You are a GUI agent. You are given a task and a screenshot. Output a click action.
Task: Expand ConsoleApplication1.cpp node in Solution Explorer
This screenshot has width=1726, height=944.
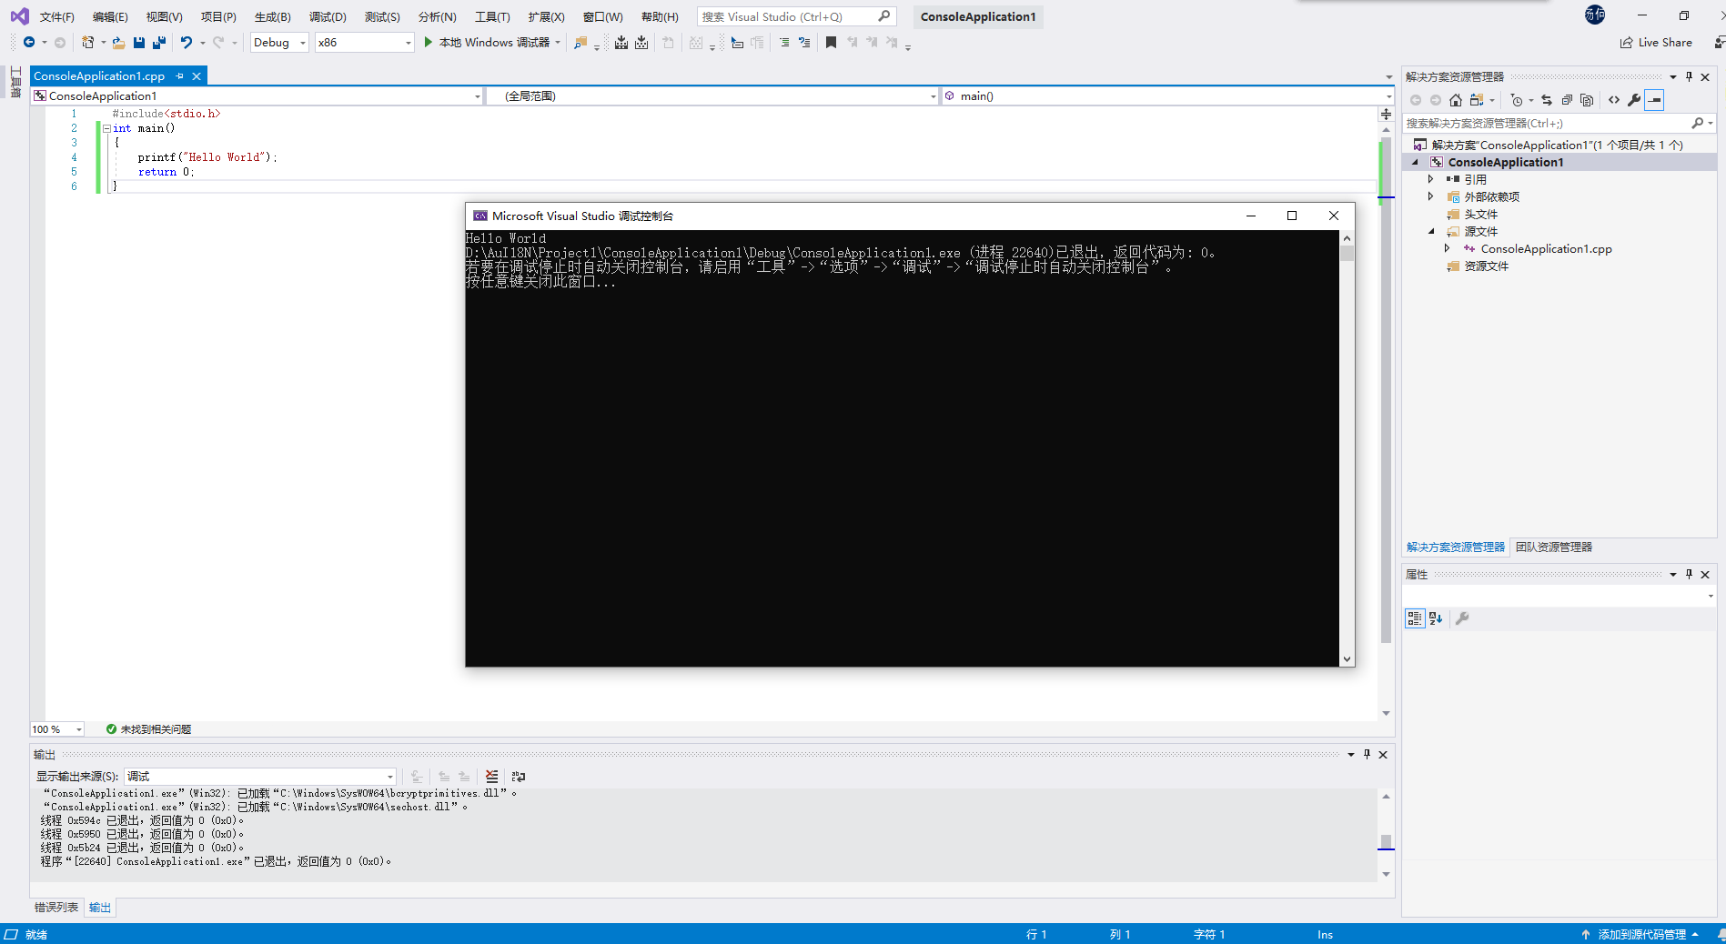point(1447,248)
